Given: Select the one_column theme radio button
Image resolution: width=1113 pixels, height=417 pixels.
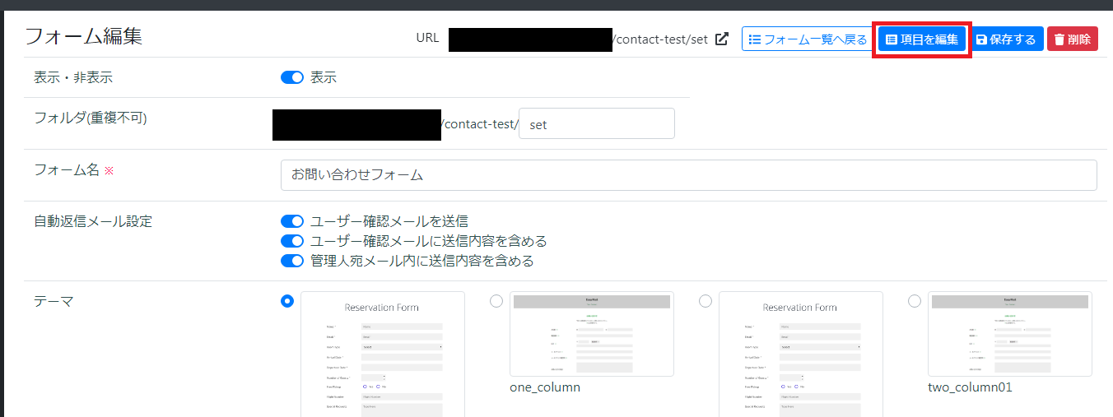Looking at the screenshot, I should (496, 301).
